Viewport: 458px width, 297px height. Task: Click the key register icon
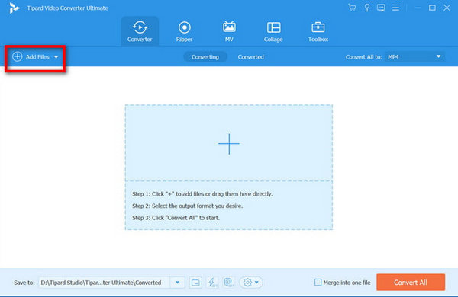point(367,8)
